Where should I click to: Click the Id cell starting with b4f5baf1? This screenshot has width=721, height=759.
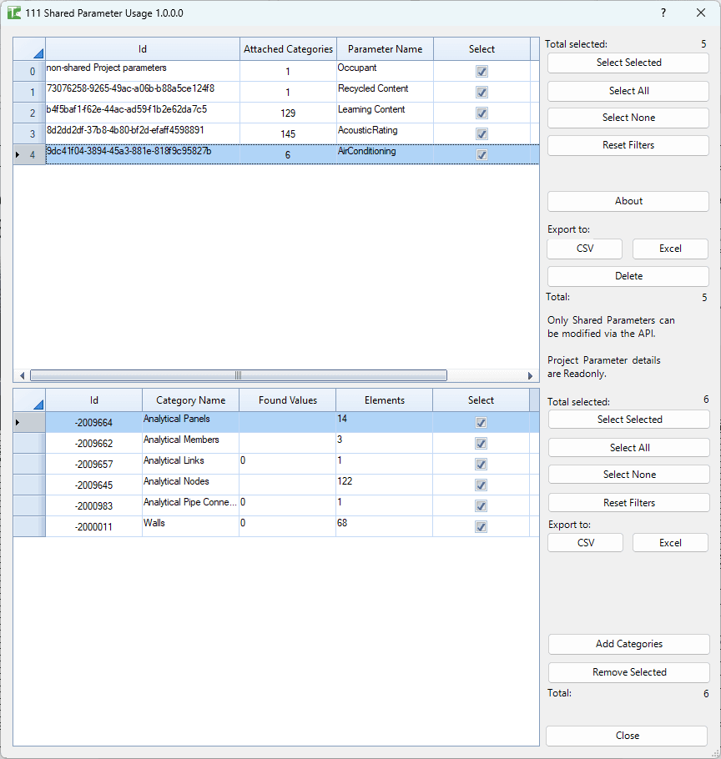pyautogui.click(x=143, y=113)
